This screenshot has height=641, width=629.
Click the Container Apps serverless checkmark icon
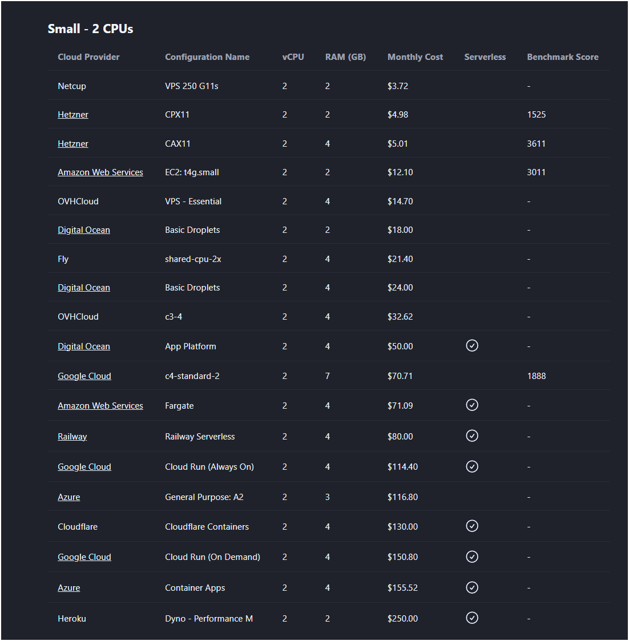click(x=472, y=587)
